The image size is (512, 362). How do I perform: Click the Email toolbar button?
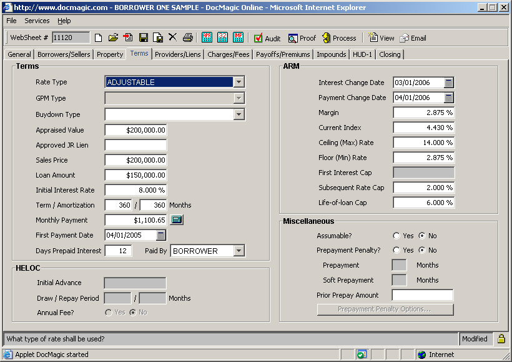pos(413,38)
